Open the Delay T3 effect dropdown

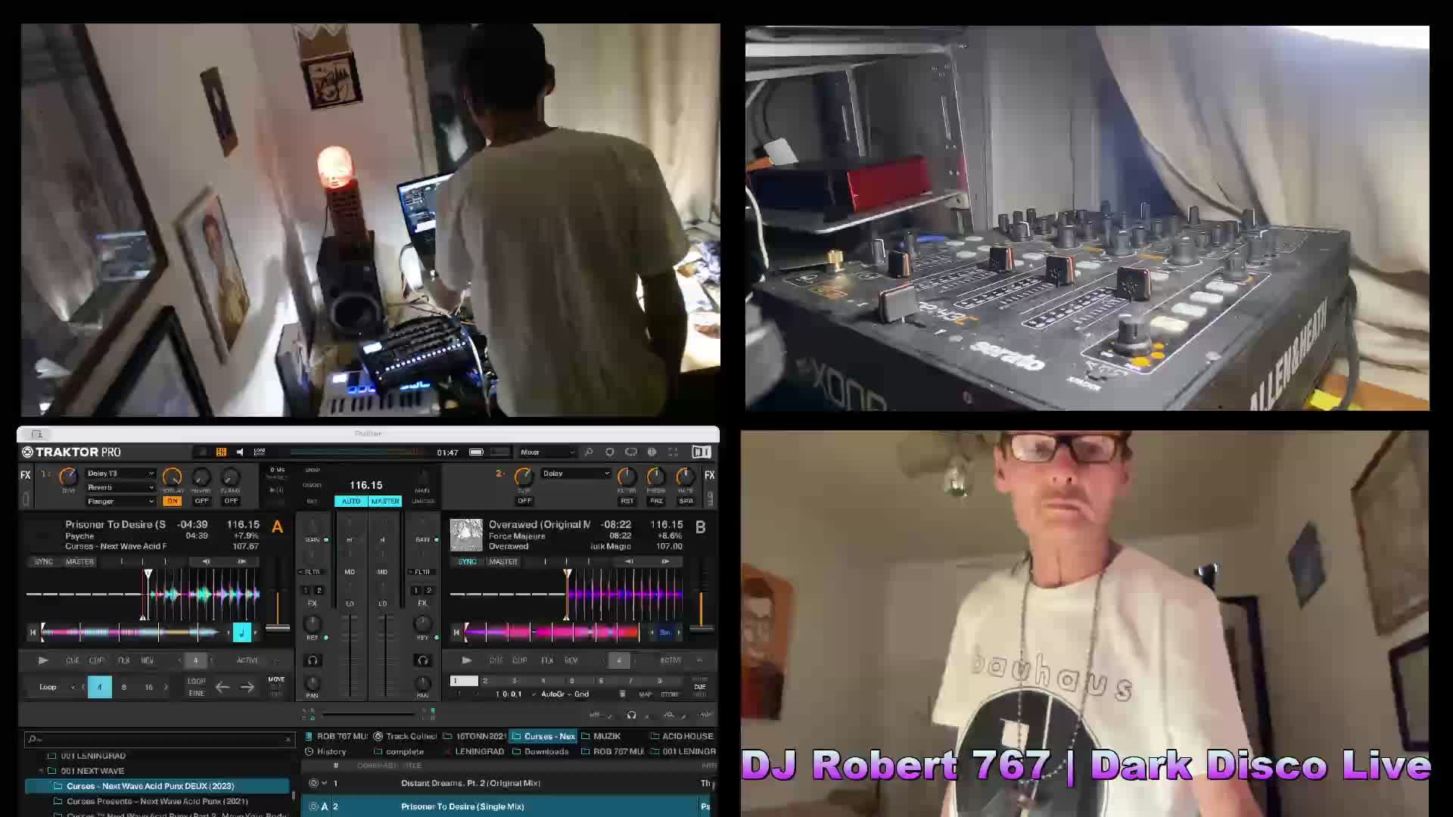tap(121, 474)
